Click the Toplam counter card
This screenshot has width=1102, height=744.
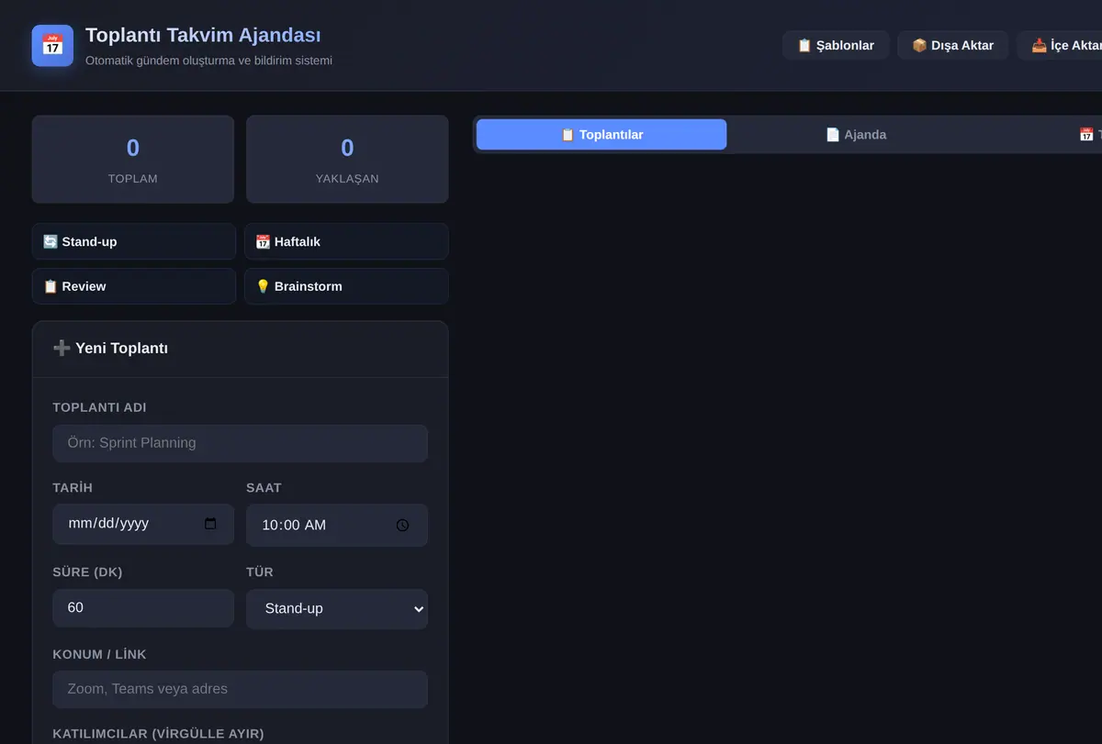click(x=133, y=159)
